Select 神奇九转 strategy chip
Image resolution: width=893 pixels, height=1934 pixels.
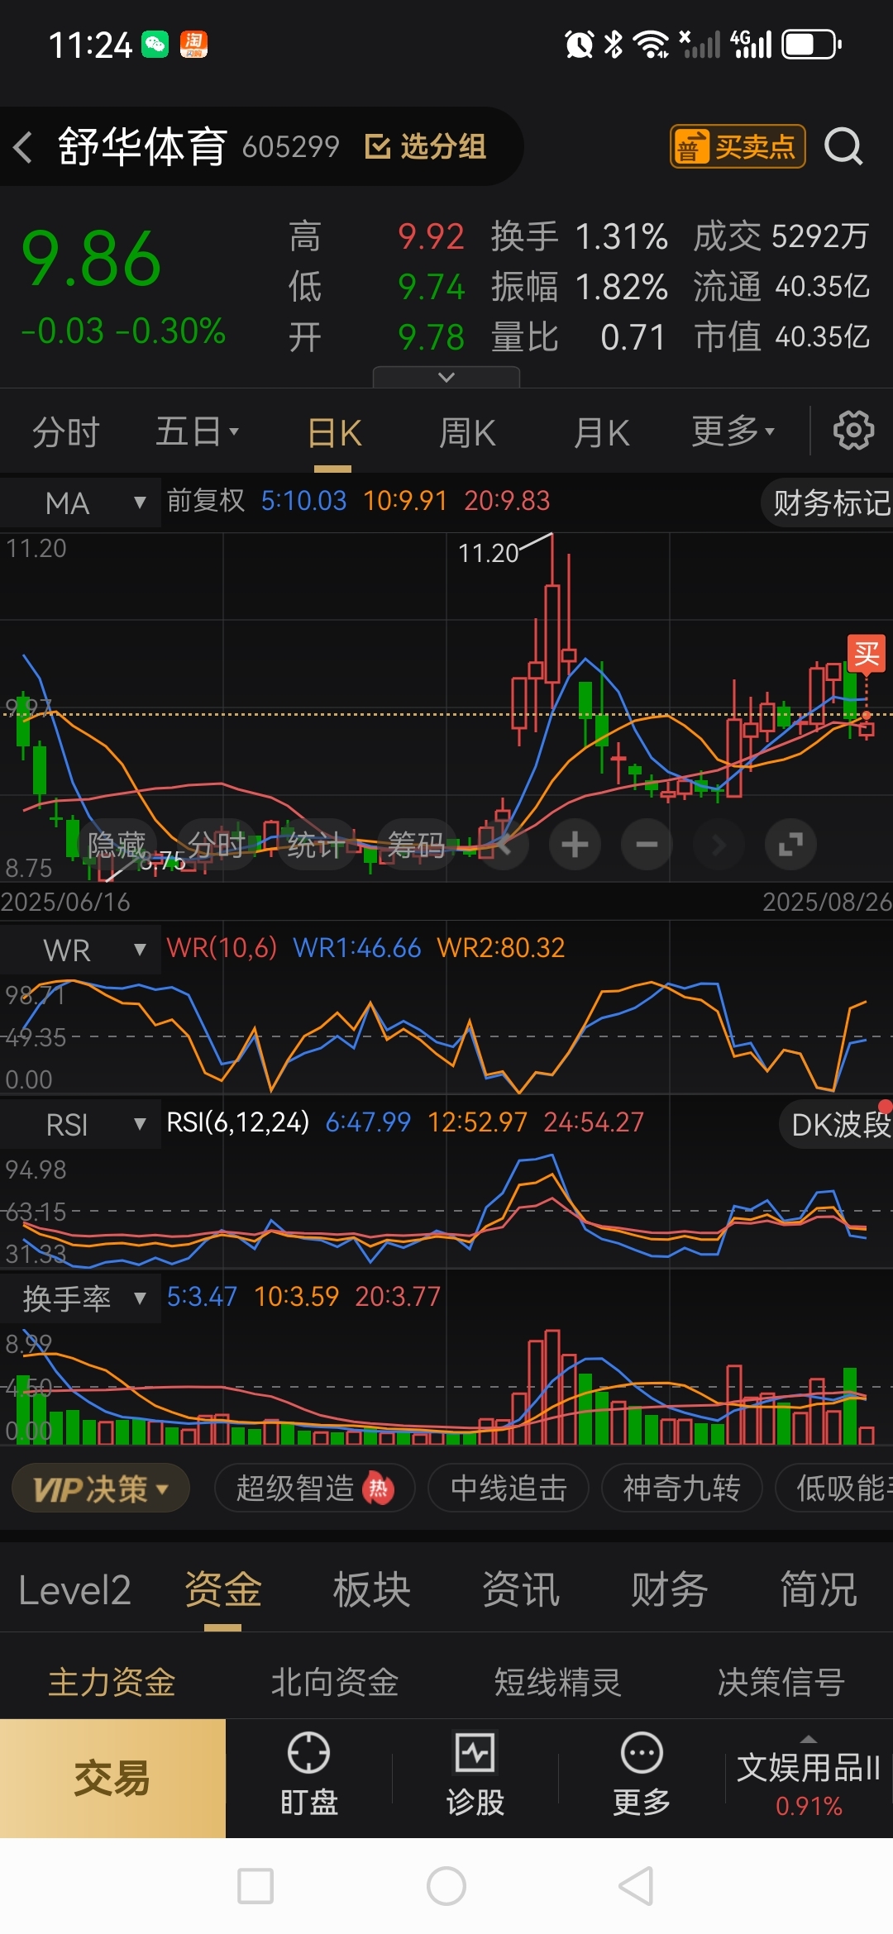[x=681, y=1489]
